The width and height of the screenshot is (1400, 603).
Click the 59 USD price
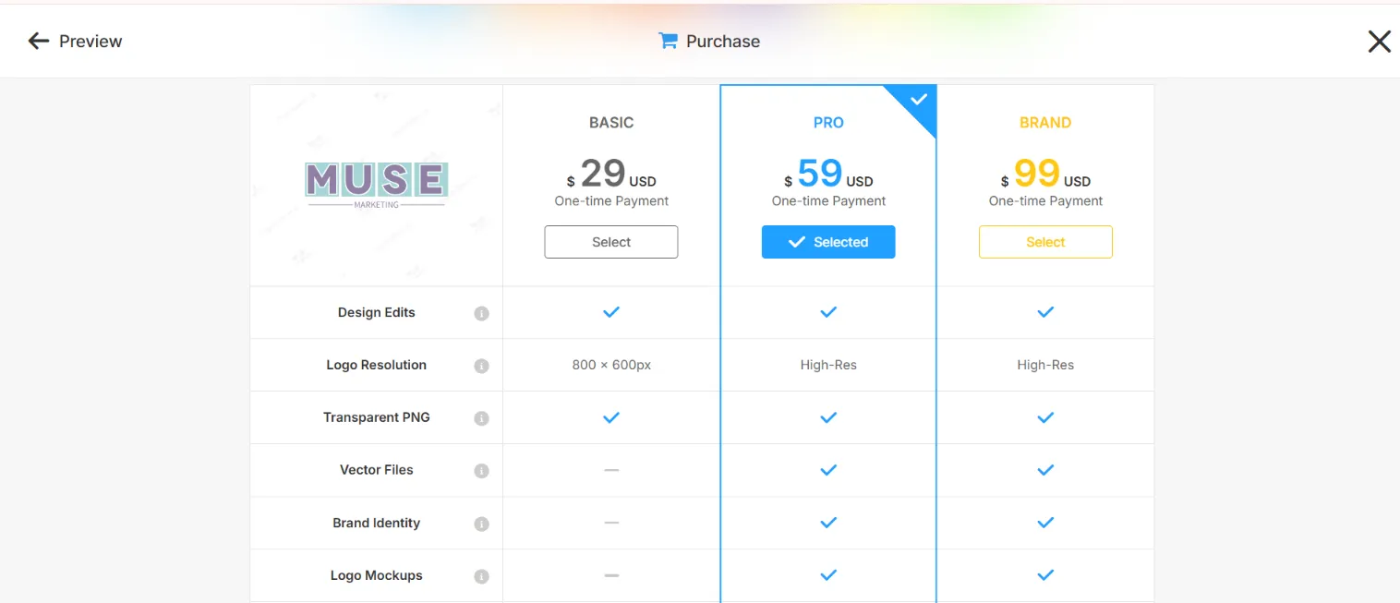(828, 174)
